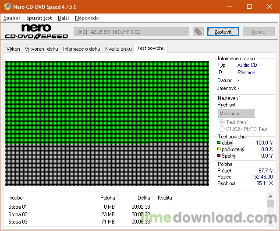Click the track list scrollbar thumb
Image resolution: width=280 pixels, height=231 pixels.
270,203
